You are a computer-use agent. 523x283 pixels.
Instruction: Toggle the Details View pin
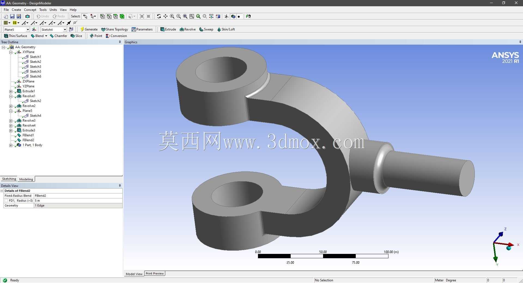pos(120,186)
